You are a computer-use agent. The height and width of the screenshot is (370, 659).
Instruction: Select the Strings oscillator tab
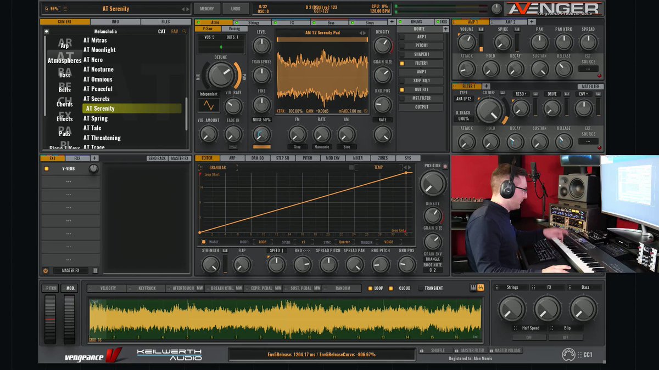(253, 22)
